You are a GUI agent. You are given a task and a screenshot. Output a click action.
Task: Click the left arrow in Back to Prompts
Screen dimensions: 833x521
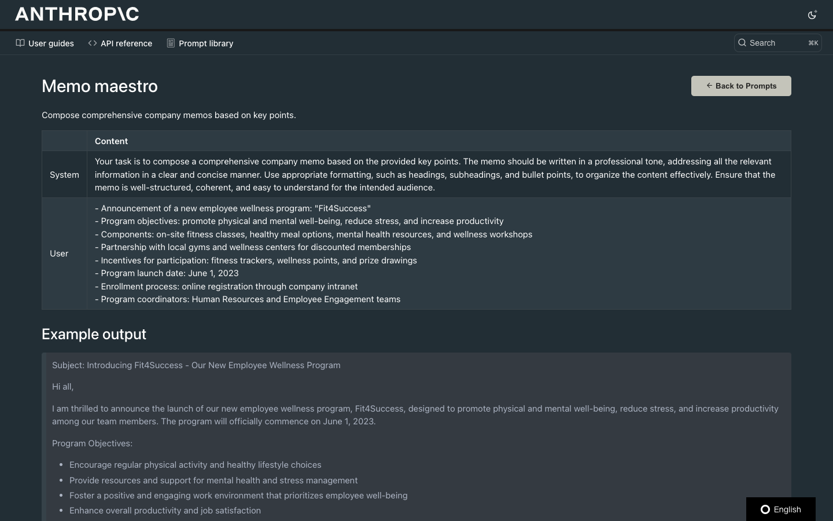709,86
